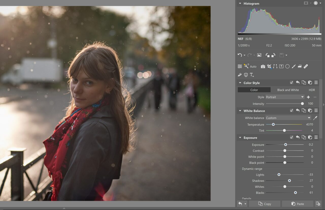Open the White balance Custom dropdown

[x=288, y=118]
